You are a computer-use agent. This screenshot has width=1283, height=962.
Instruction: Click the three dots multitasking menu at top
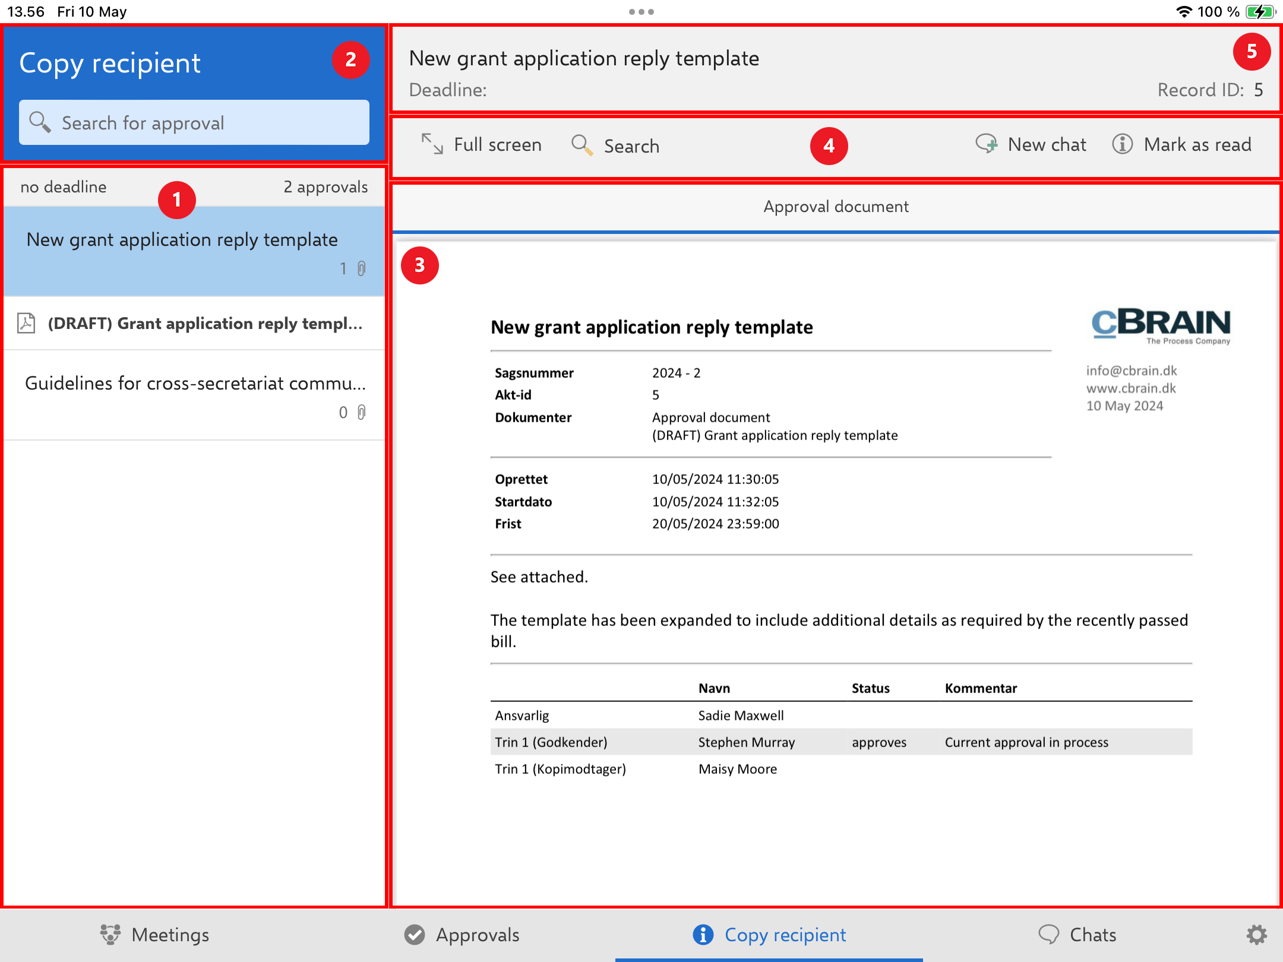point(641,12)
